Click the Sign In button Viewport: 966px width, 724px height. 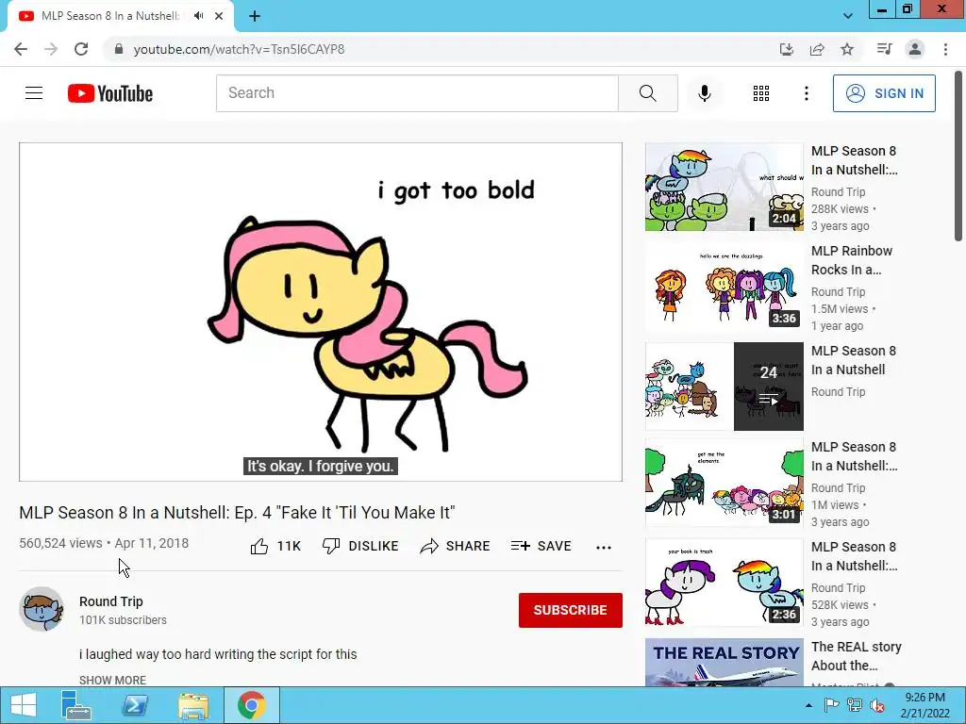[884, 93]
